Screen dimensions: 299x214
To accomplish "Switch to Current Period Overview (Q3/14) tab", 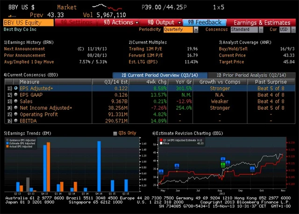I will 160,75.
